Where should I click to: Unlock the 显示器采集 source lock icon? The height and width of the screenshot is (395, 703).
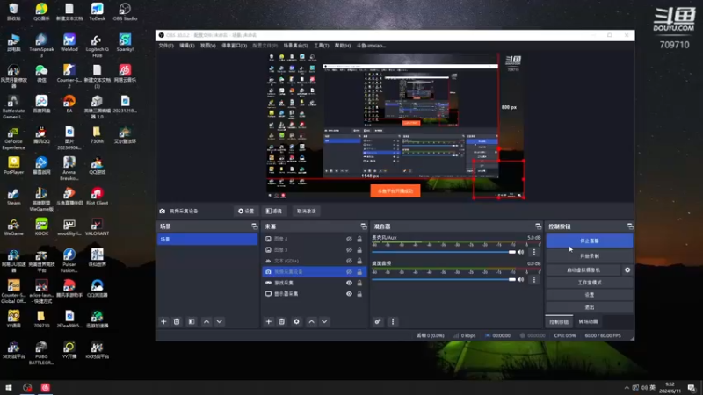coord(359,294)
